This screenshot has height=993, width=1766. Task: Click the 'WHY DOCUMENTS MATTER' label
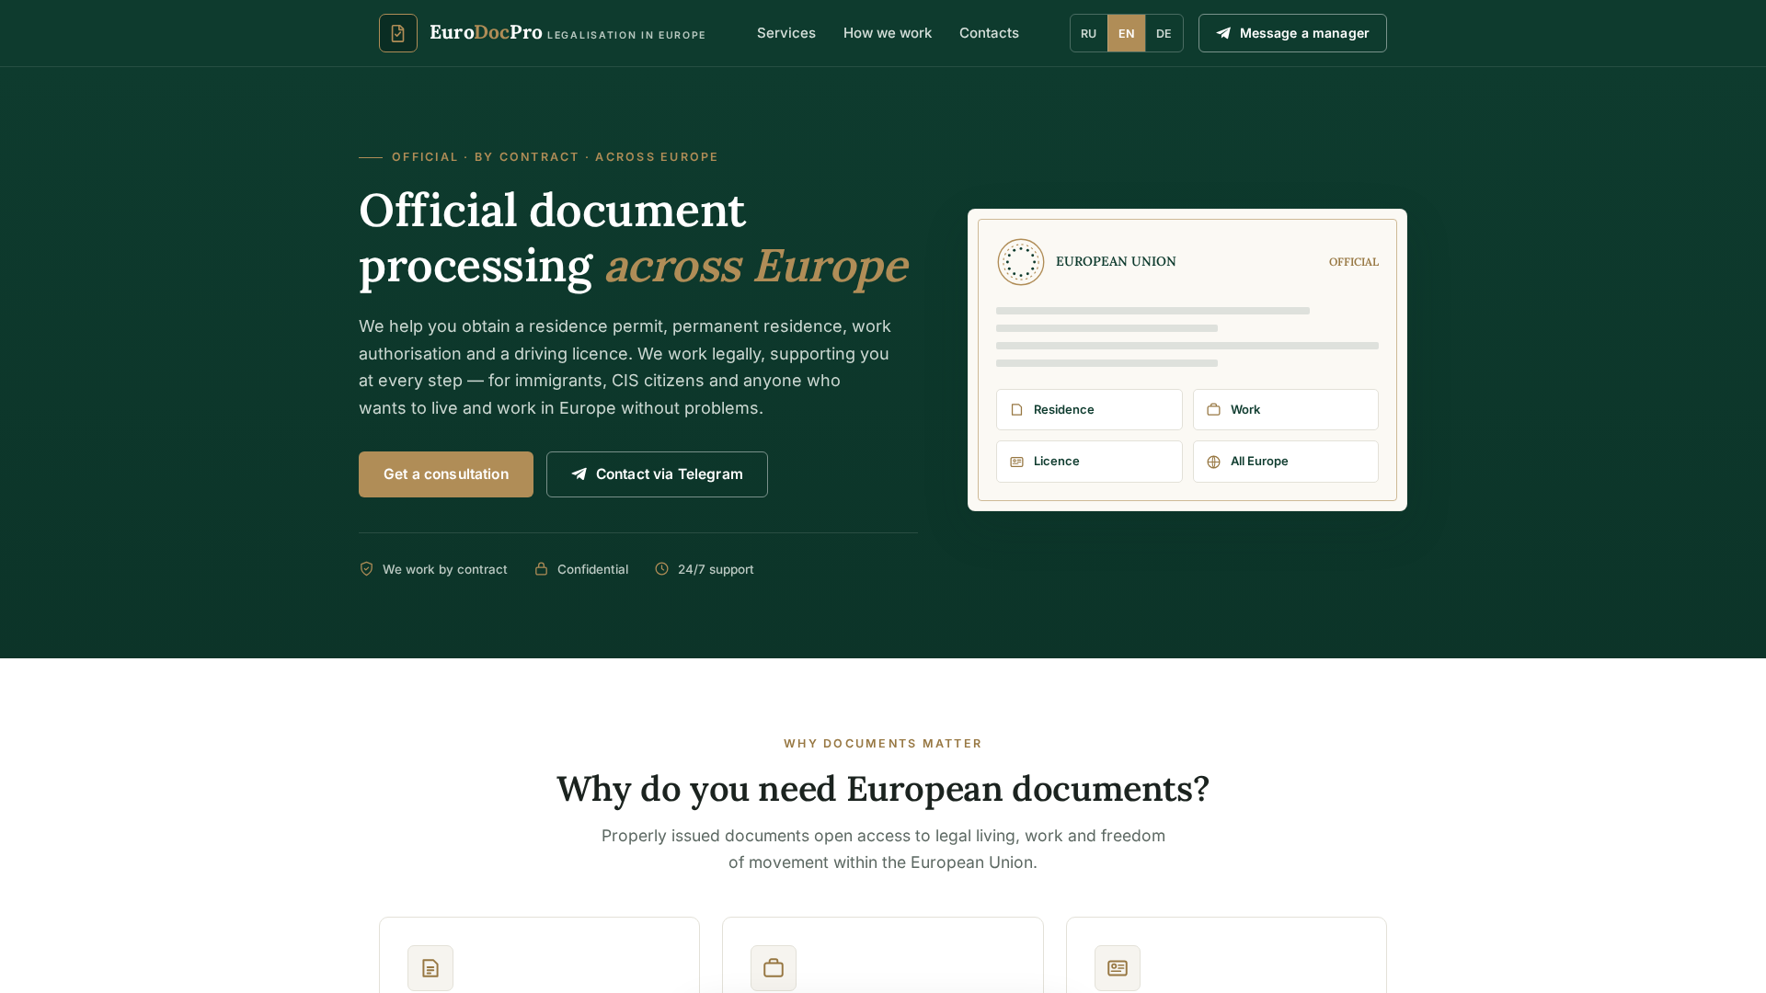point(883,743)
